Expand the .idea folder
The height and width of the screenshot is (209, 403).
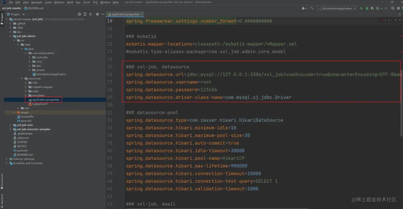pos(10,28)
